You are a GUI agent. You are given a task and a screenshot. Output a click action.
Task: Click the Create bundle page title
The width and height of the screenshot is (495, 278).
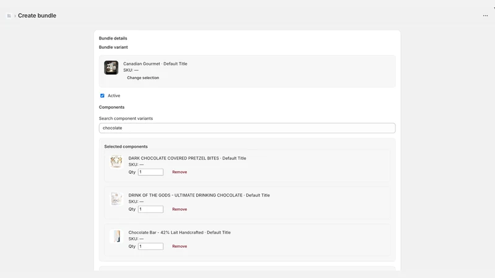[37, 15]
